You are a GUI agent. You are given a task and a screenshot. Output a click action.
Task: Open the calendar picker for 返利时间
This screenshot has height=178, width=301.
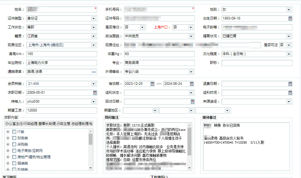coord(290,93)
